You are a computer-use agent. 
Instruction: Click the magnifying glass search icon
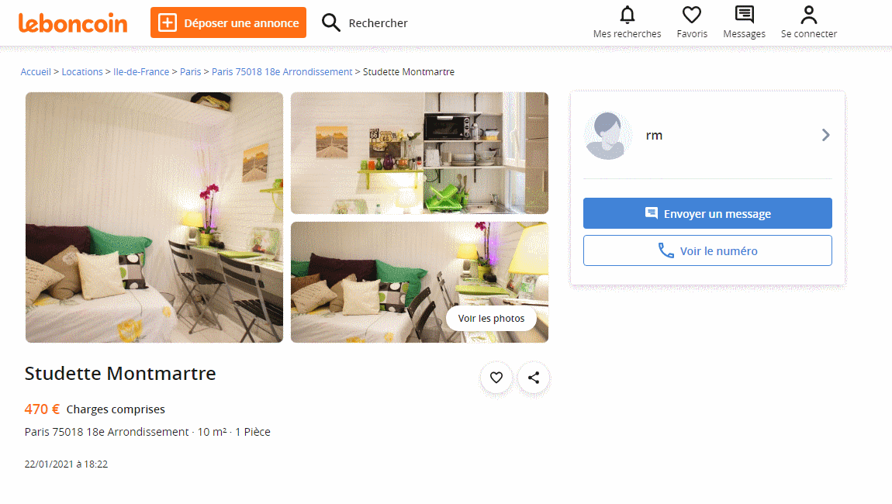[331, 22]
